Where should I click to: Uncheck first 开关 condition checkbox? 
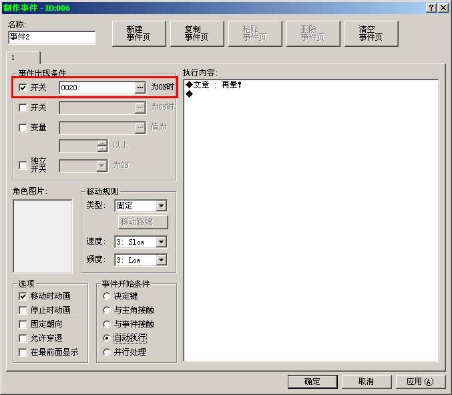pos(23,88)
